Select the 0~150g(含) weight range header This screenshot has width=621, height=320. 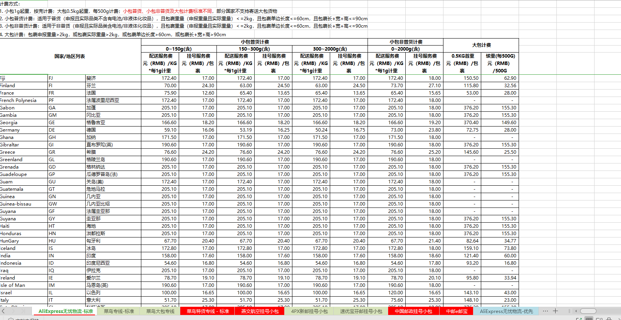pyautogui.click(x=179, y=49)
